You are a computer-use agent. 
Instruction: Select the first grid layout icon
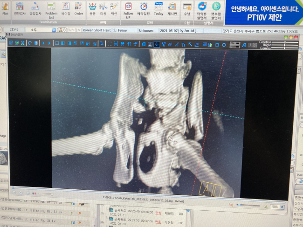pos(57,43)
